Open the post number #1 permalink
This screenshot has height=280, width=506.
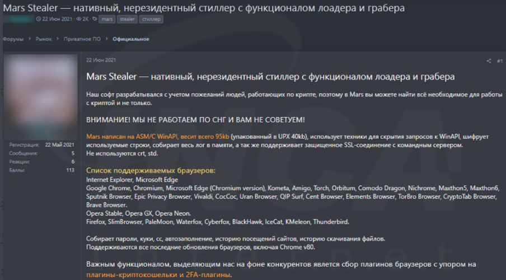pyautogui.click(x=499, y=60)
